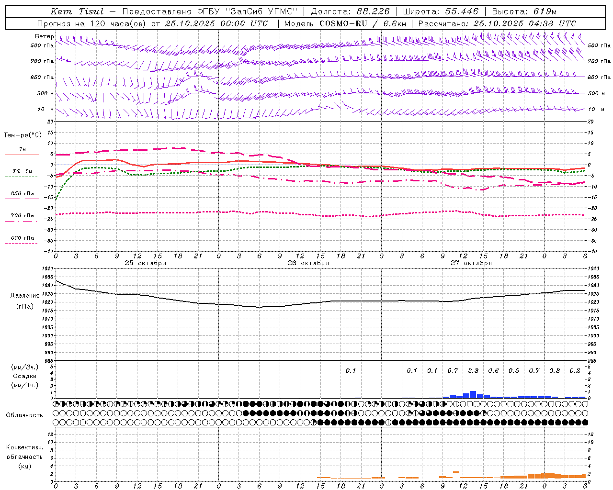Click the '(км)' unit label for convective cloud
Screen dimensions: 613x490
pyautogui.click(x=24, y=466)
